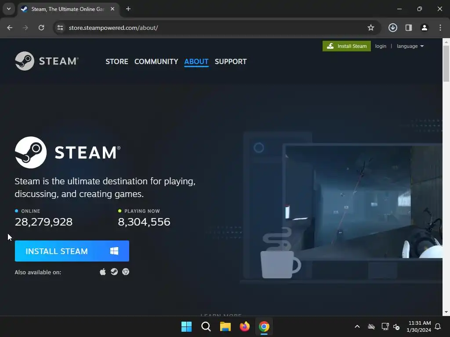Click the Portal game preview video

point(364,202)
